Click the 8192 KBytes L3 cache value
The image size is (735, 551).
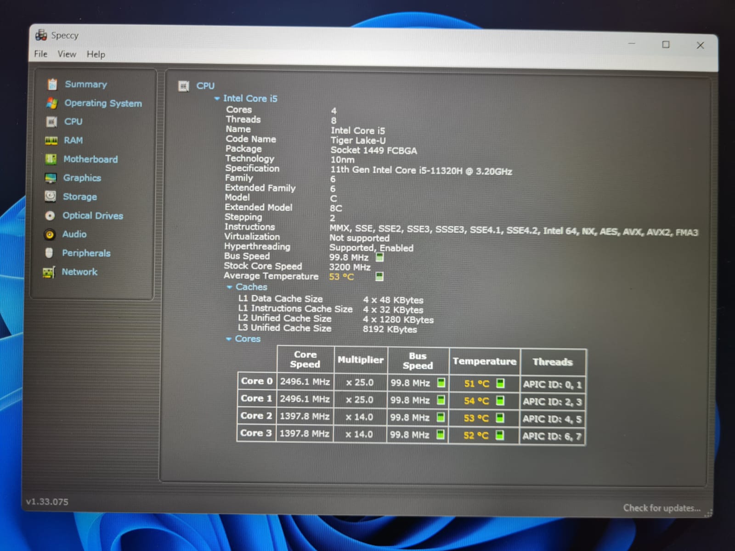[390, 329]
